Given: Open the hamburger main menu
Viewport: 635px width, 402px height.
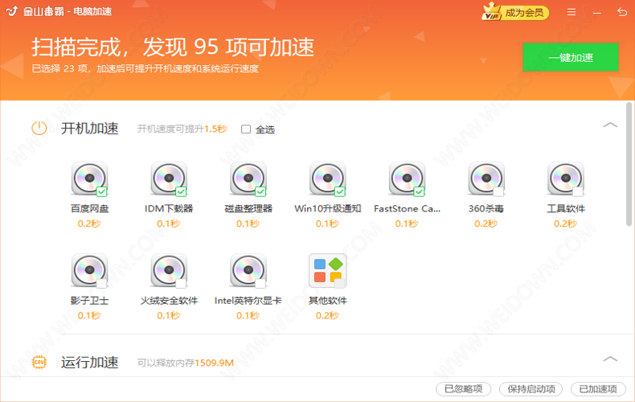Looking at the screenshot, I should 571,12.
